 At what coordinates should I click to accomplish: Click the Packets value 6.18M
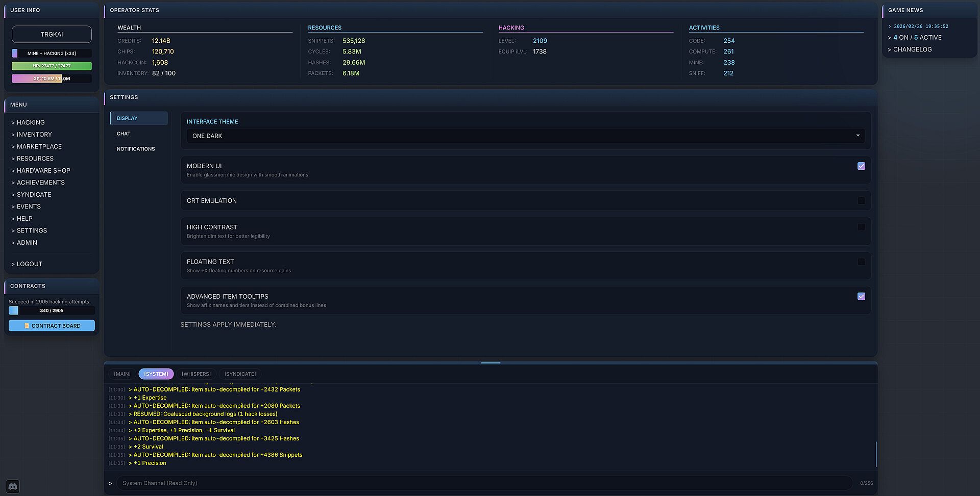351,73
